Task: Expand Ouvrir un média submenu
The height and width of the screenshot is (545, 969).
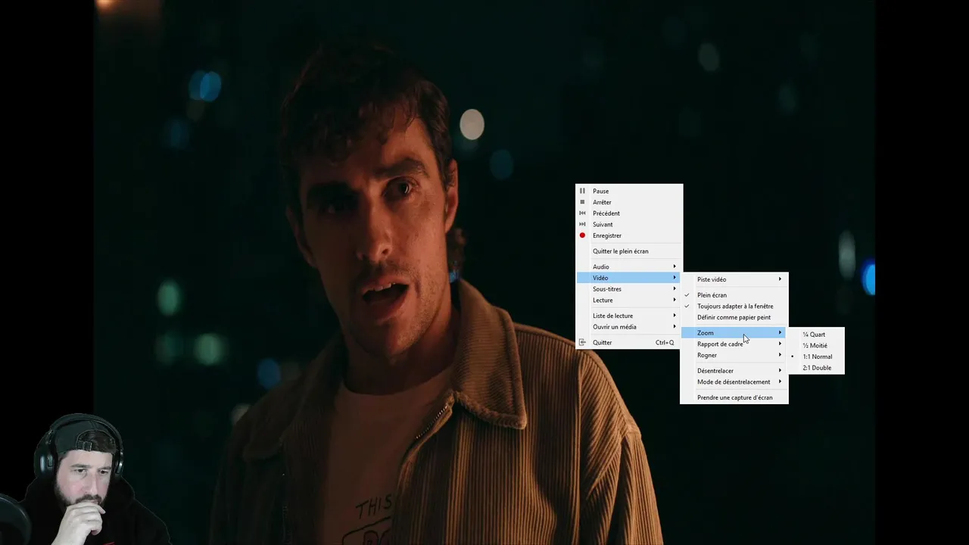Action: coord(628,327)
